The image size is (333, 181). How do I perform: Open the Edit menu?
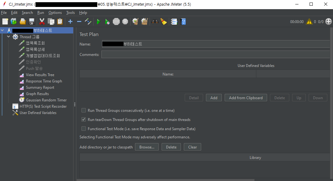tap(14, 13)
